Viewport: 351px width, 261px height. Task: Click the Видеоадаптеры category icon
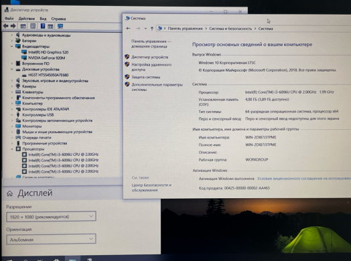pyautogui.click(x=18, y=46)
